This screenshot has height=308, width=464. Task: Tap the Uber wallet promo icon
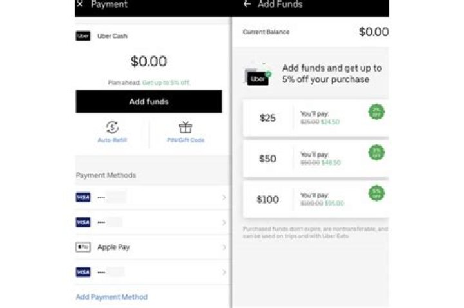(258, 77)
